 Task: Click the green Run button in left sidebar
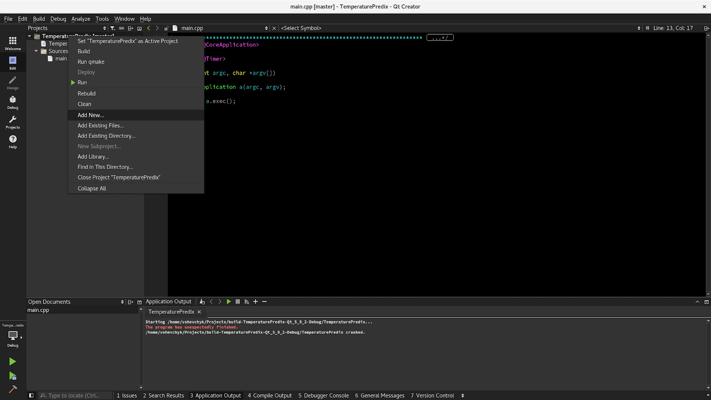(x=12, y=362)
